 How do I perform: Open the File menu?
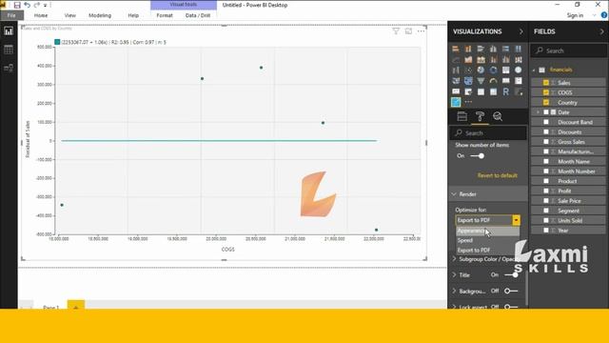[x=11, y=15]
